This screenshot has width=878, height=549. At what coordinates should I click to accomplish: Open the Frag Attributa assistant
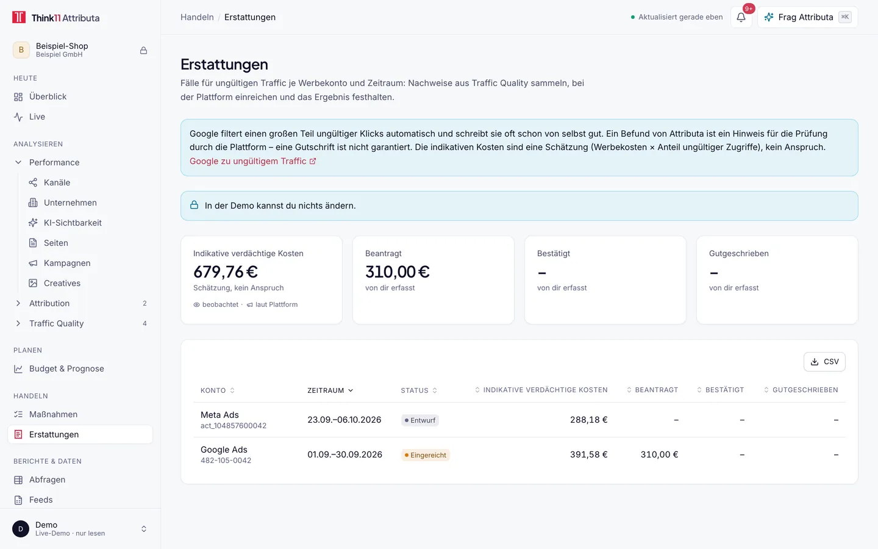[807, 17]
